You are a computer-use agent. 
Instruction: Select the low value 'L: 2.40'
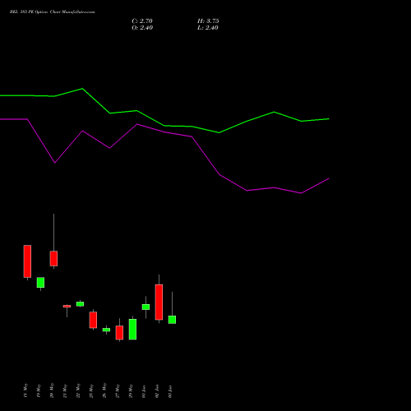point(208,28)
